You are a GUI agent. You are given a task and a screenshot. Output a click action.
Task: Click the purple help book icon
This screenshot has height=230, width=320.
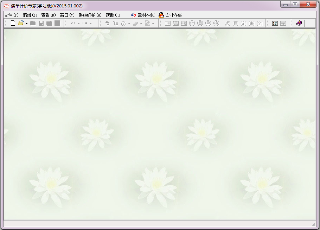pos(299,23)
